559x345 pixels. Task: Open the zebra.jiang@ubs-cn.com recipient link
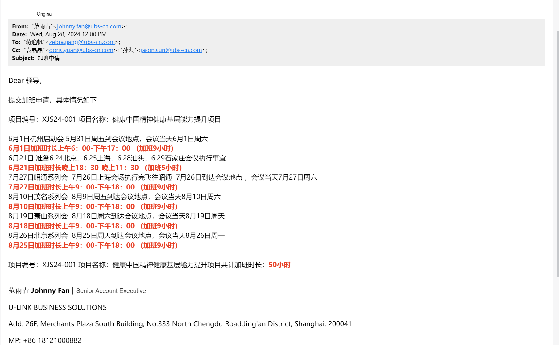[x=82, y=42]
